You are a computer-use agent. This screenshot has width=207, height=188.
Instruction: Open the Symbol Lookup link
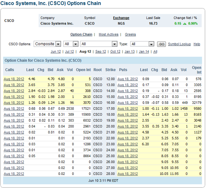(179, 44)
